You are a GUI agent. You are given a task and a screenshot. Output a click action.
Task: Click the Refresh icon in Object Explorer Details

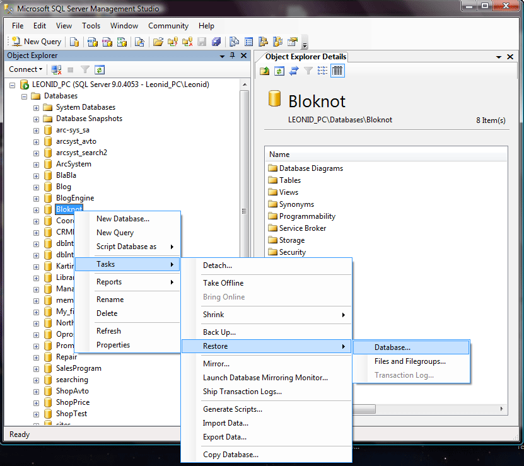pyautogui.click(x=279, y=71)
